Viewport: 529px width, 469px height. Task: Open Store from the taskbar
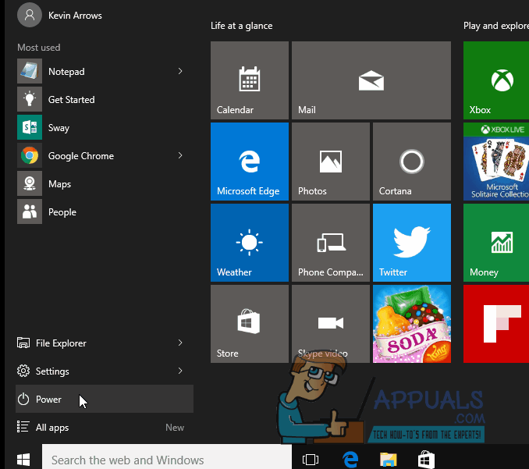click(x=426, y=460)
